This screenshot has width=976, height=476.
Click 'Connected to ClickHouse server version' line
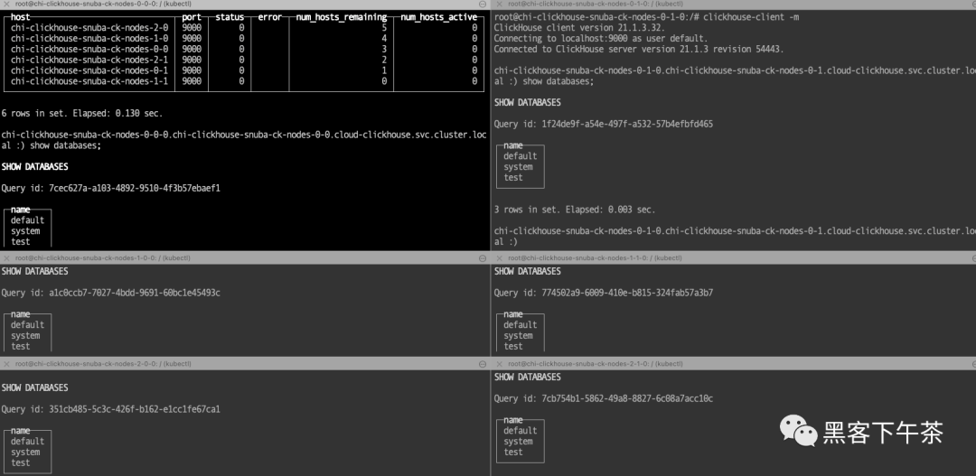(639, 49)
